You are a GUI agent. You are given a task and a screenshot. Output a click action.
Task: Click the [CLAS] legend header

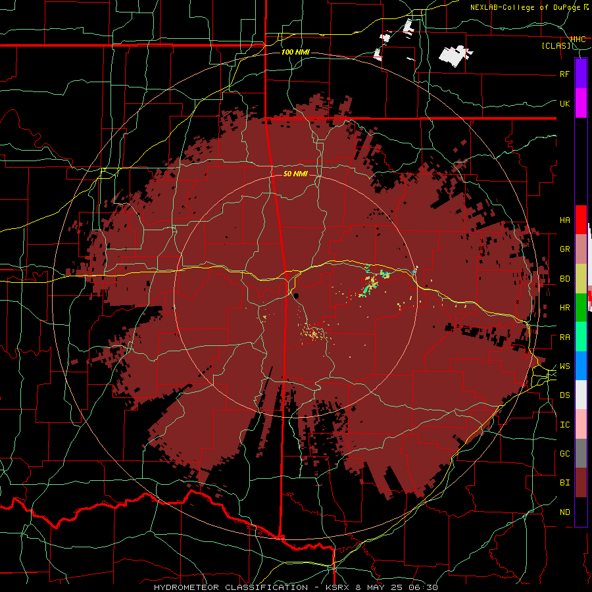pos(556,45)
